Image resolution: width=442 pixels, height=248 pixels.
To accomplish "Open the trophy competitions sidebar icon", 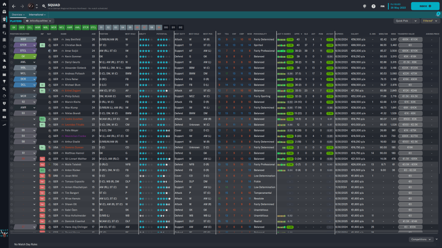I will coord(4,81).
